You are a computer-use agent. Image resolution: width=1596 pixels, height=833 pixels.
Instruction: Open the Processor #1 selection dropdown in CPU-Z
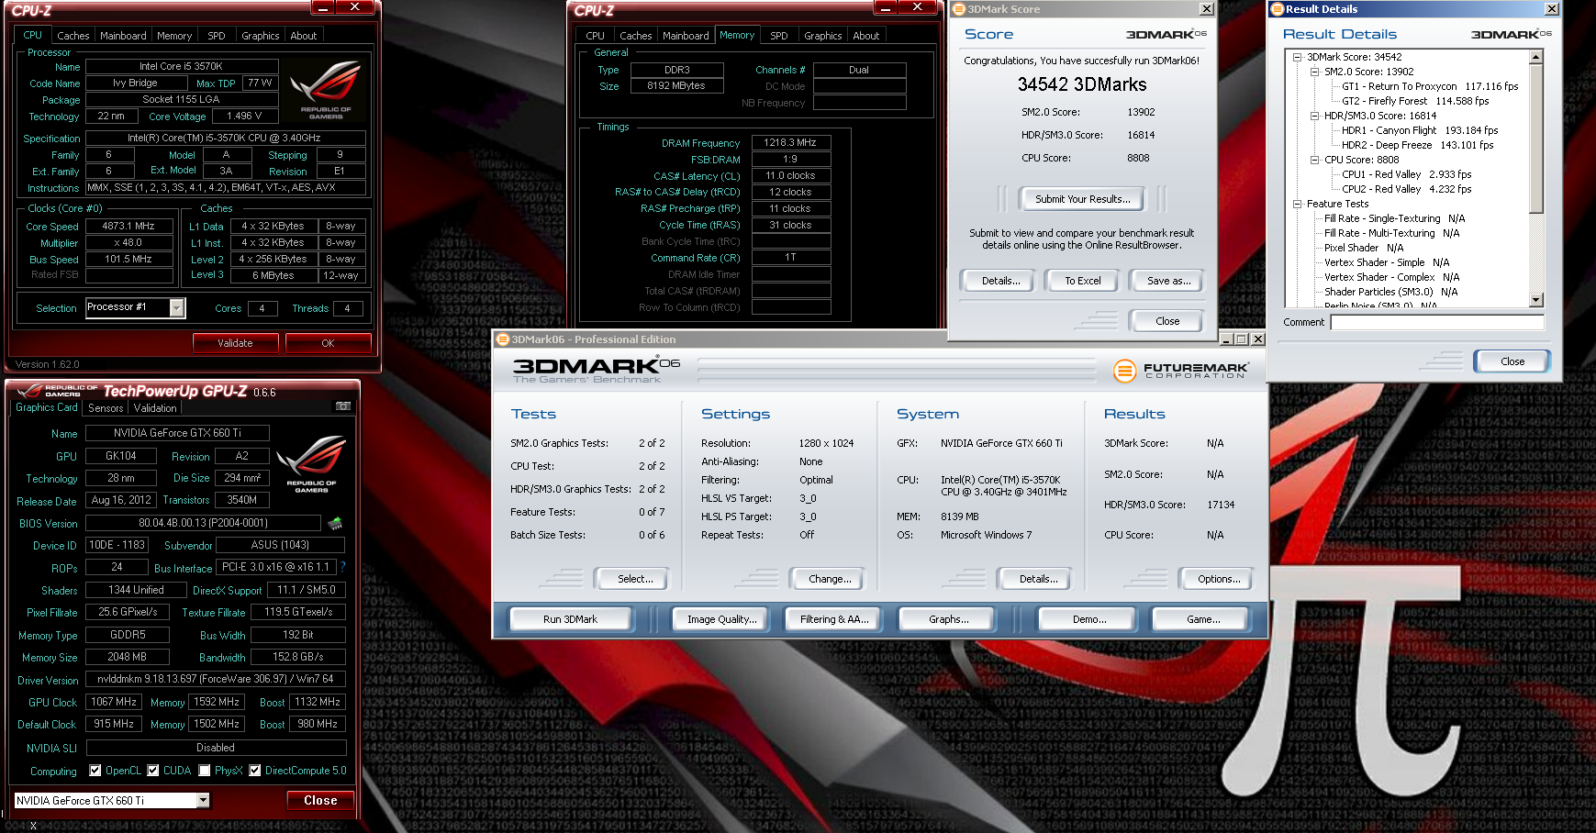point(177,308)
